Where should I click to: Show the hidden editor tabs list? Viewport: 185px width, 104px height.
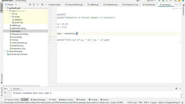click(x=176, y=5)
